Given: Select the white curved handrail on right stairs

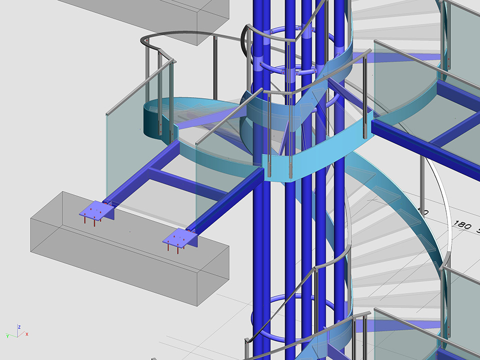Looking at the screenshot, I should 440,200.
